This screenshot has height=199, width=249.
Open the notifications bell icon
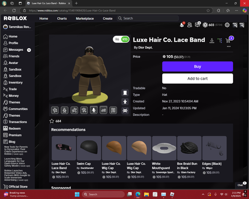pyautogui.click(x=182, y=25)
